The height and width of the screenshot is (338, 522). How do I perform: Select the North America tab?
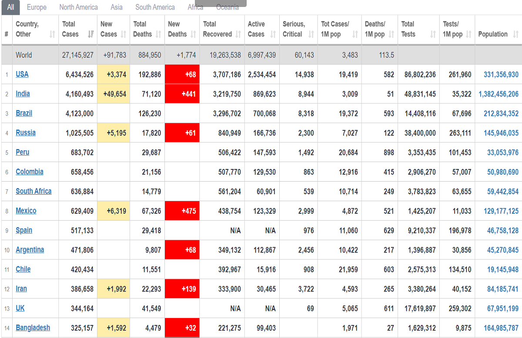[x=78, y=7]
